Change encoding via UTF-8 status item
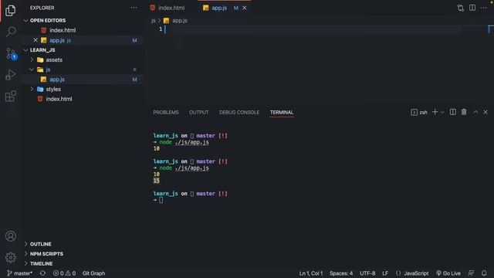Screen dimensions: 494x278 367,273
